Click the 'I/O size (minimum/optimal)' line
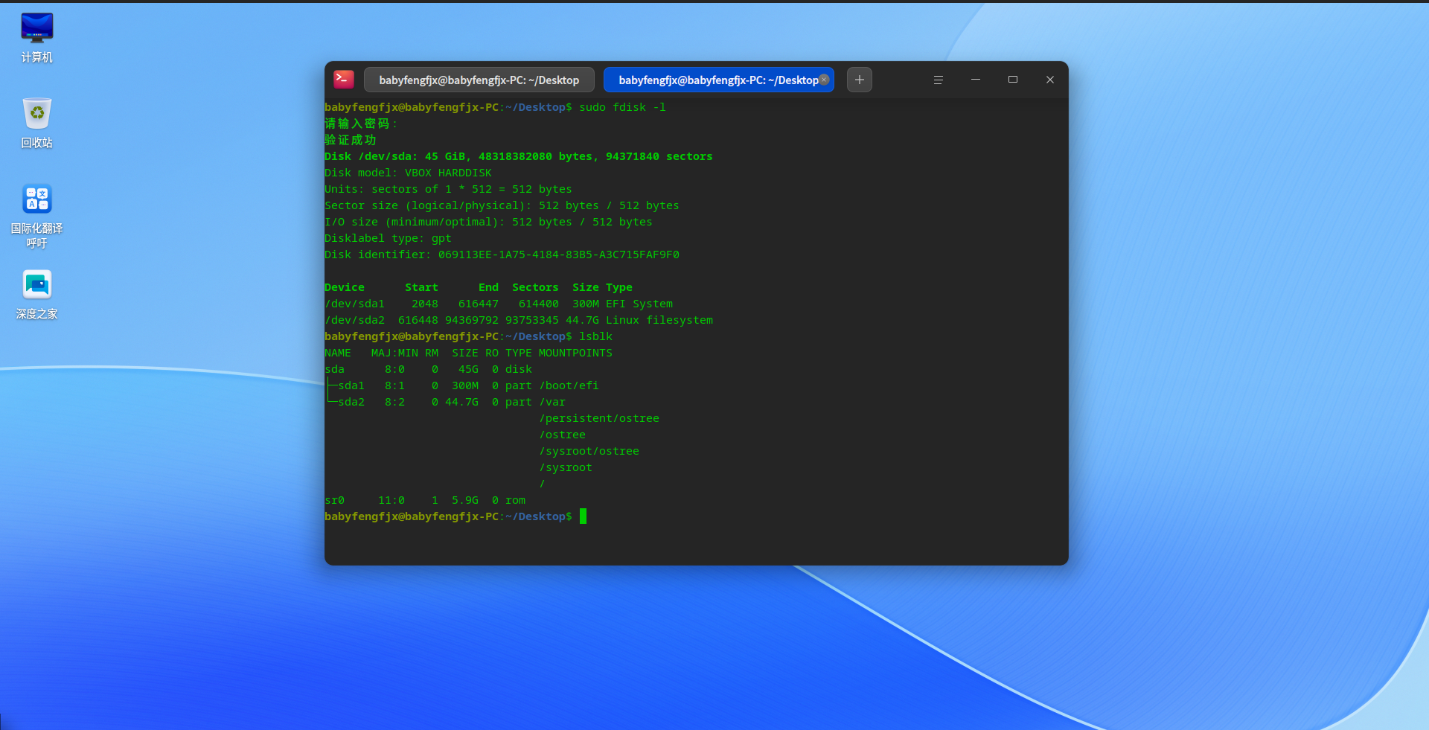Viewport: 1429px width, 730px height. [x=488, y=222]
